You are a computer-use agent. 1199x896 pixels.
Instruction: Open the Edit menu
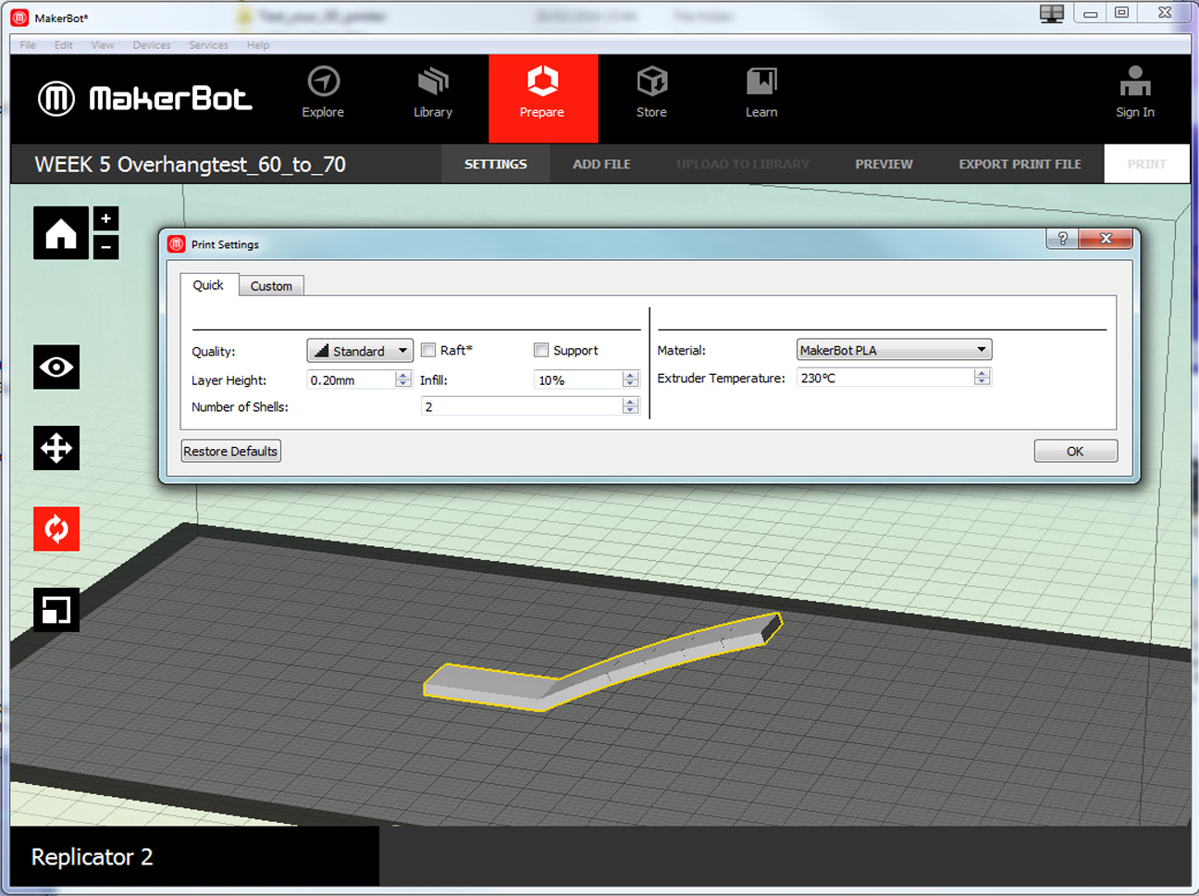click(64, 44)
